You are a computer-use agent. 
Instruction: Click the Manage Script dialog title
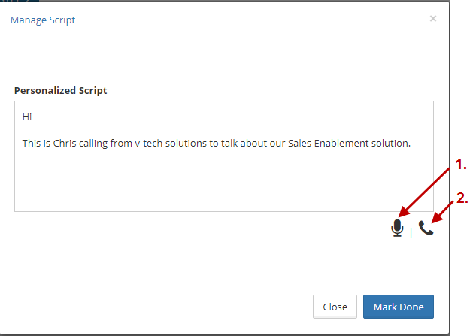(43, 20)
